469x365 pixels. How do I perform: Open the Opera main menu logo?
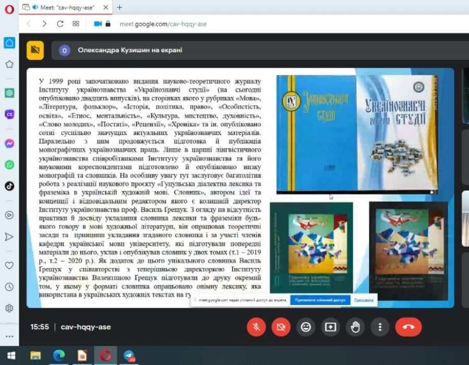pyautogui.click(x=9, y=9)
